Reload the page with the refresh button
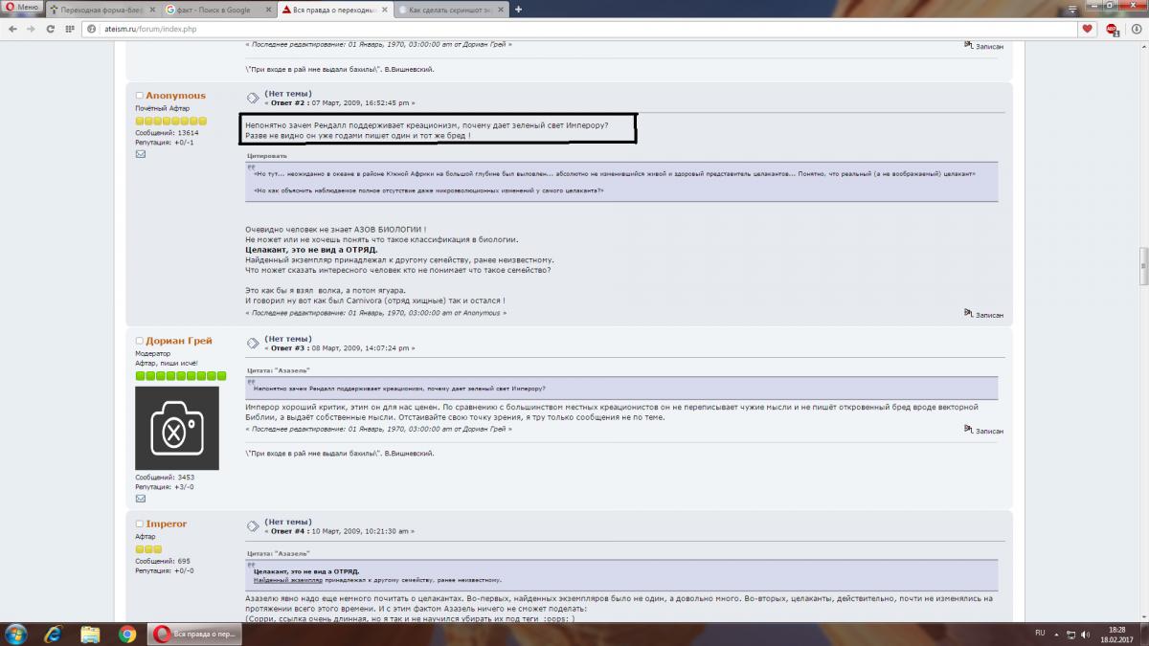Image resolution: width=1149 pixels, height=646 pixels. [51, 29]
